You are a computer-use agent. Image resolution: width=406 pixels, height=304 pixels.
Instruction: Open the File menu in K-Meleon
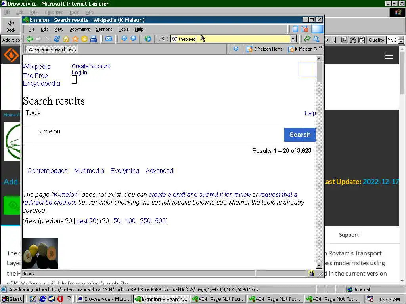pyautogui.click(x=31, y=29)
